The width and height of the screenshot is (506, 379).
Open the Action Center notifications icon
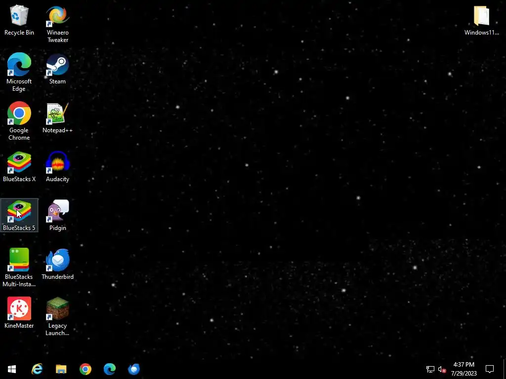point(490,369)
